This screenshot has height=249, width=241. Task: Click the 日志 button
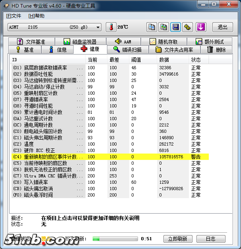(210, 239)
